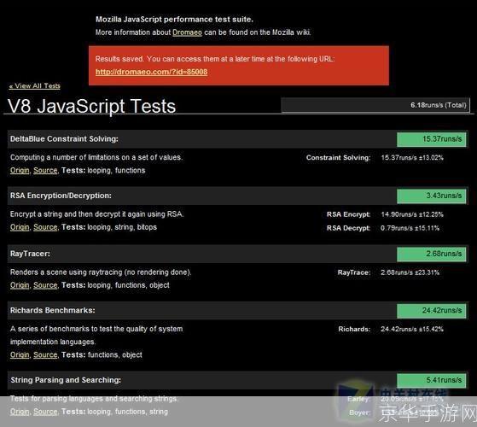Go back via View All Tests link
Image resolution: width=477 pixels, height=427 pixels.
pyautogui.click(x=35, y=85)
